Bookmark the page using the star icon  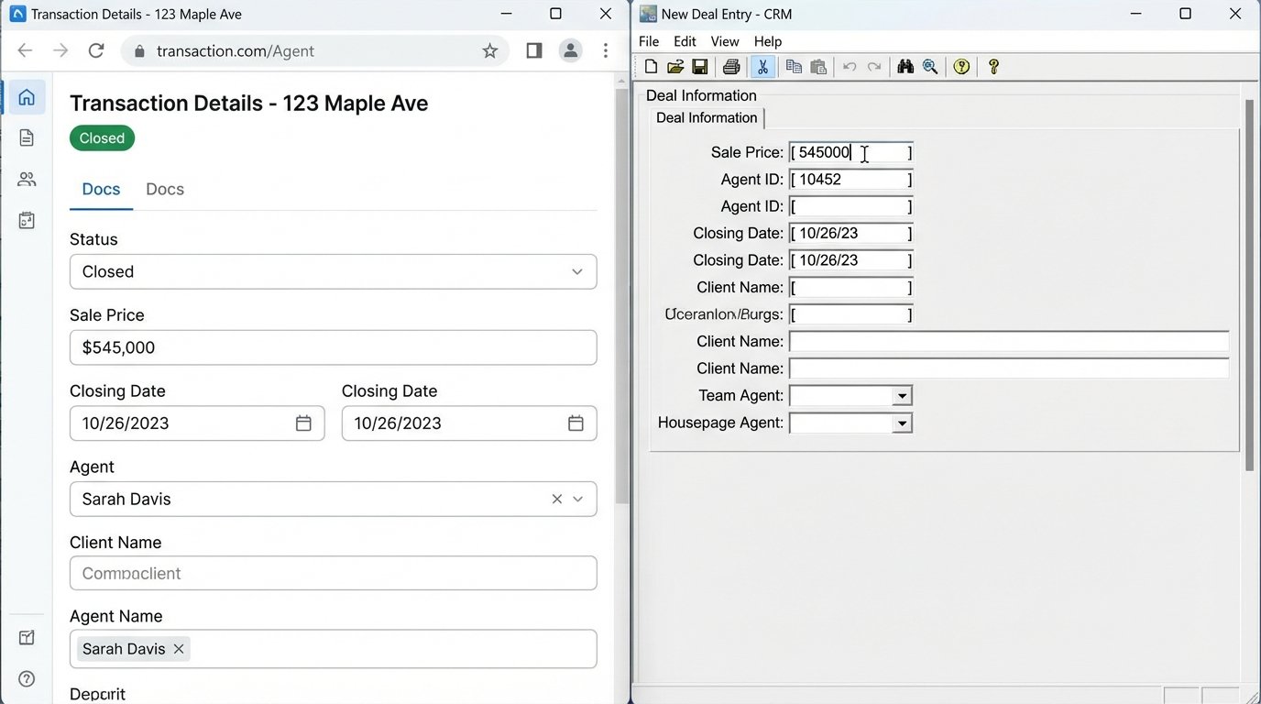(490, 51)
